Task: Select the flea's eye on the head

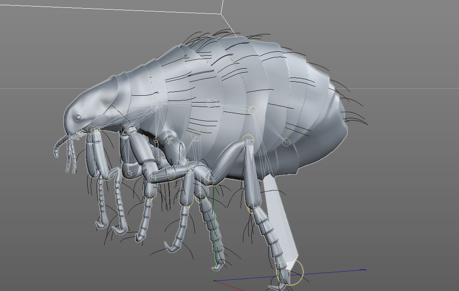Action: [x=78, y=117]
